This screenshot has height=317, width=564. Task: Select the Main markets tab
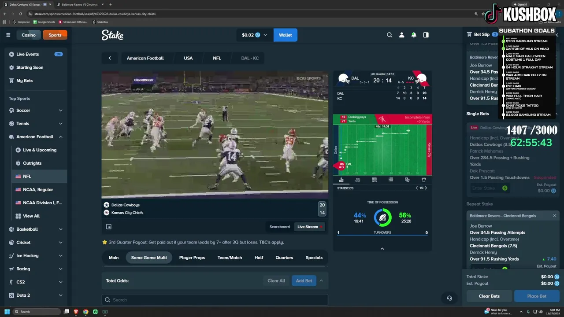pyautogui.click(x=114, y=258)
